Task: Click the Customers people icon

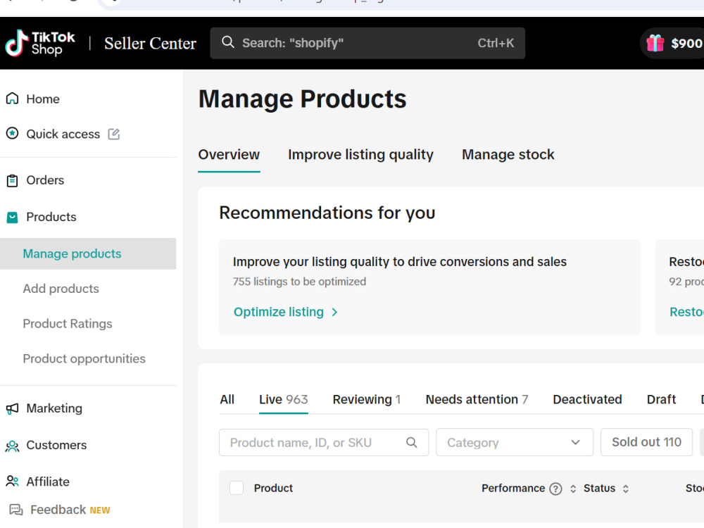Action: coord(12,446)
